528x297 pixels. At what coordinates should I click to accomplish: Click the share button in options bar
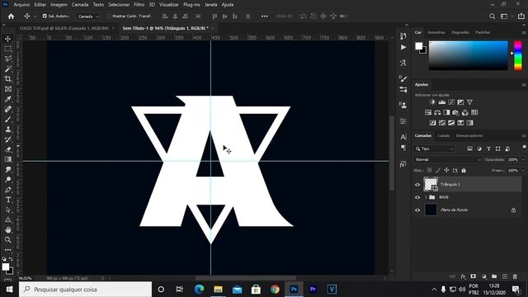point(521,16)
